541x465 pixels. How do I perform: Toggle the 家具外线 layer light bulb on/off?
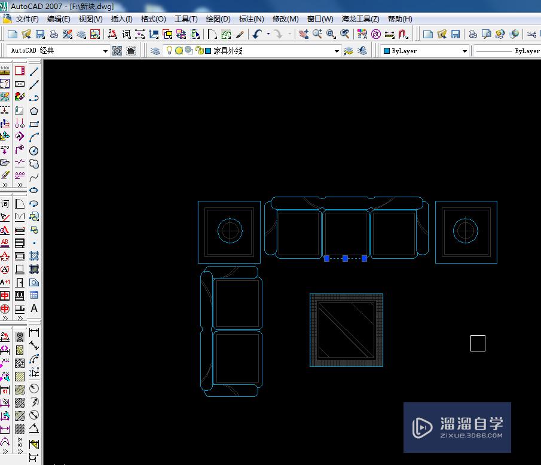coord(169,50)
